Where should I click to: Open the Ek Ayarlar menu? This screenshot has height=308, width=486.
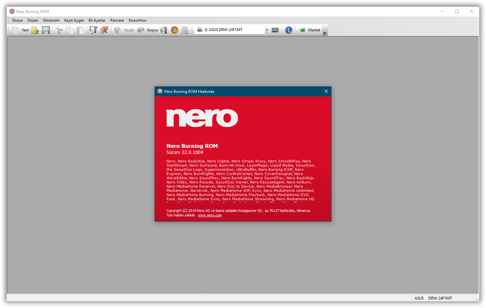pos(97,20)
